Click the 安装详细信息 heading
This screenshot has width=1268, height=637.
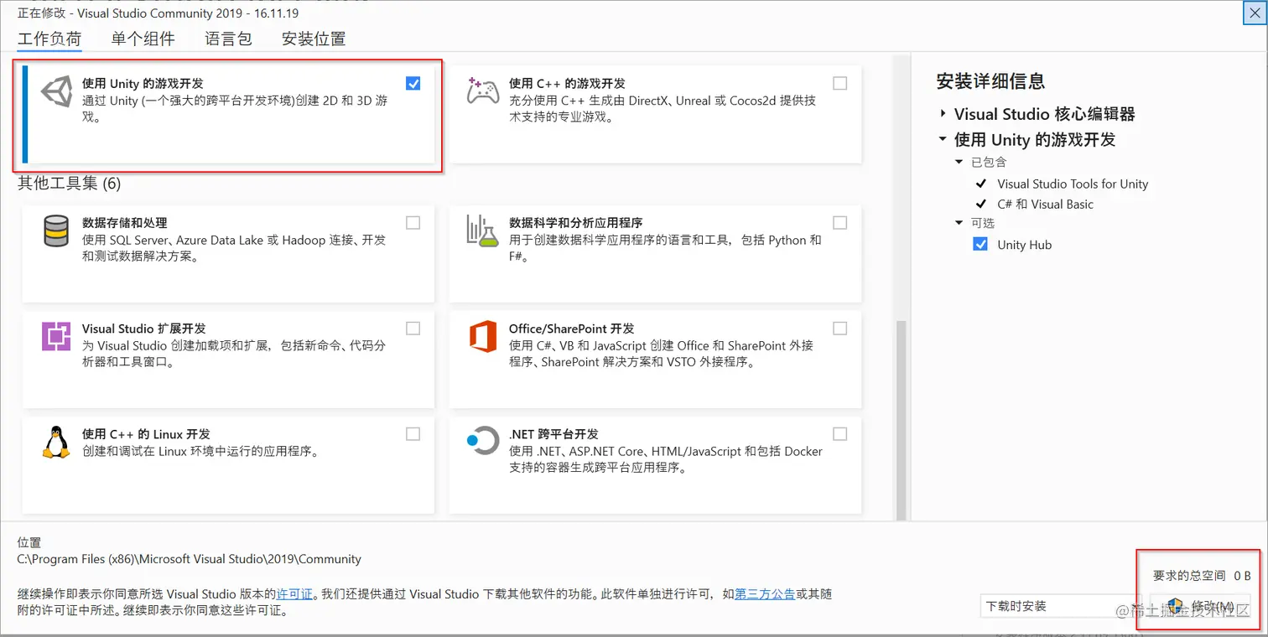(990, 81)
